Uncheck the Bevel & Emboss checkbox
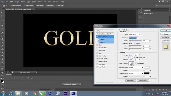171x96 pixels. point(97,37)
